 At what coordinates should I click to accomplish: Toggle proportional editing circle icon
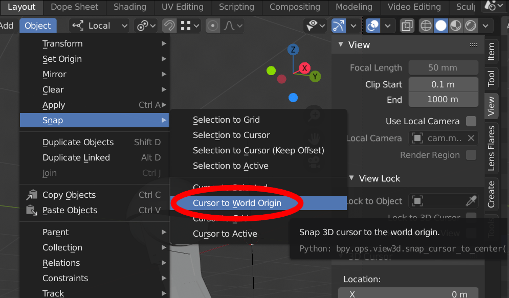point(213,26)
